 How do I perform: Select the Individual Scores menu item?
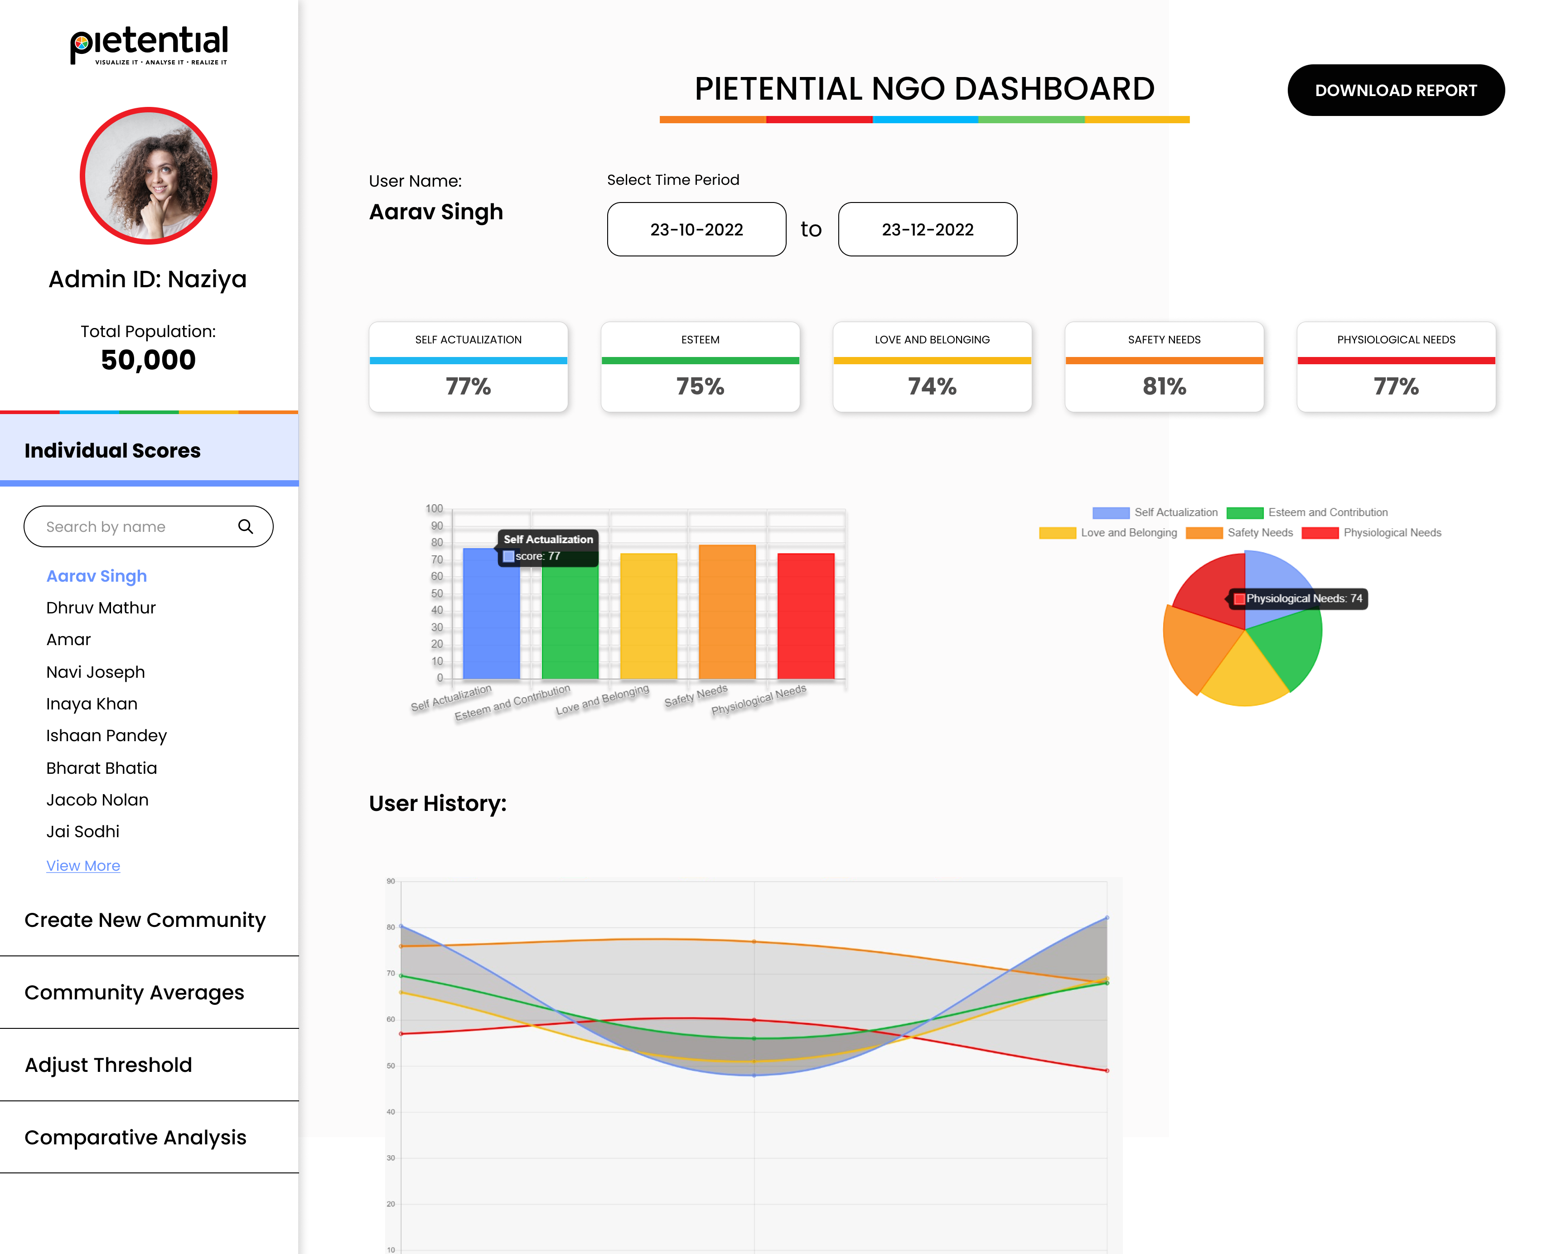(149, 450)
